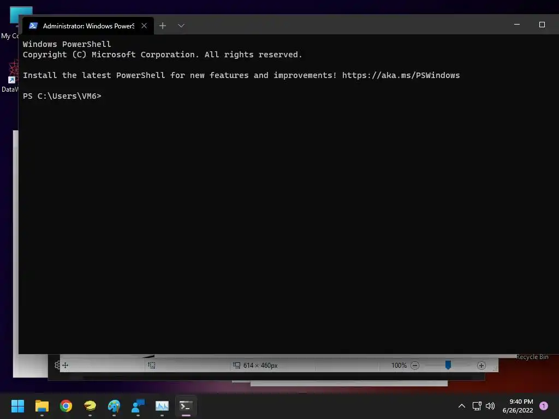This screenshot has width=559, height=419.
Task: Expand the new tab profile dropdown
Action: pyautogui.click(x=181, y=26)
